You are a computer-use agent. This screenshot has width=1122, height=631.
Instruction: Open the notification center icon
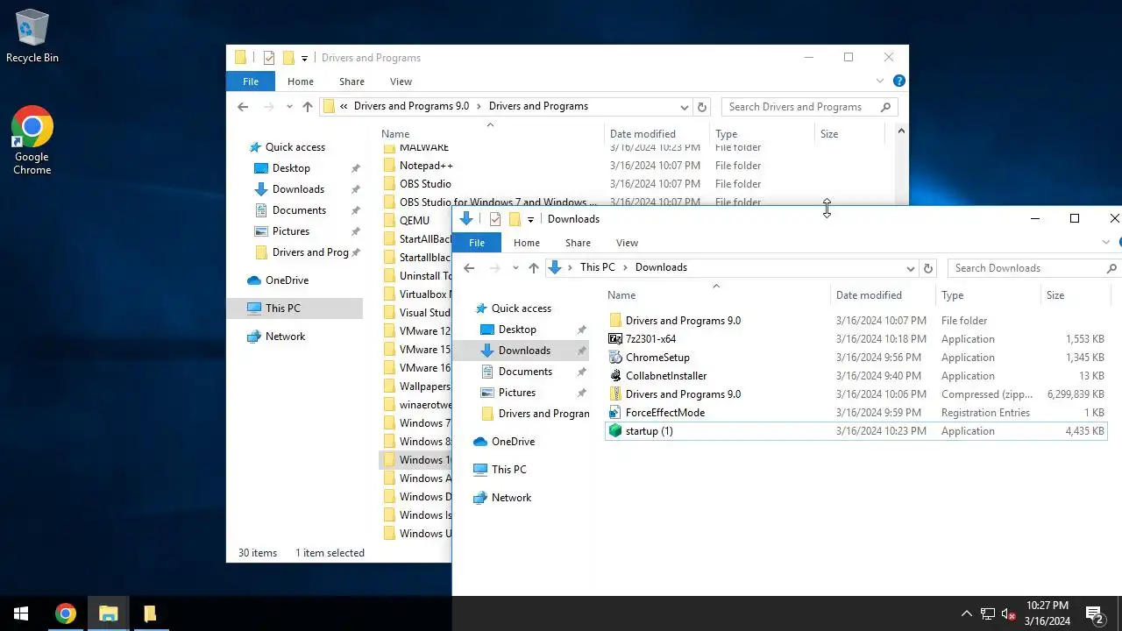[1094, 613]
